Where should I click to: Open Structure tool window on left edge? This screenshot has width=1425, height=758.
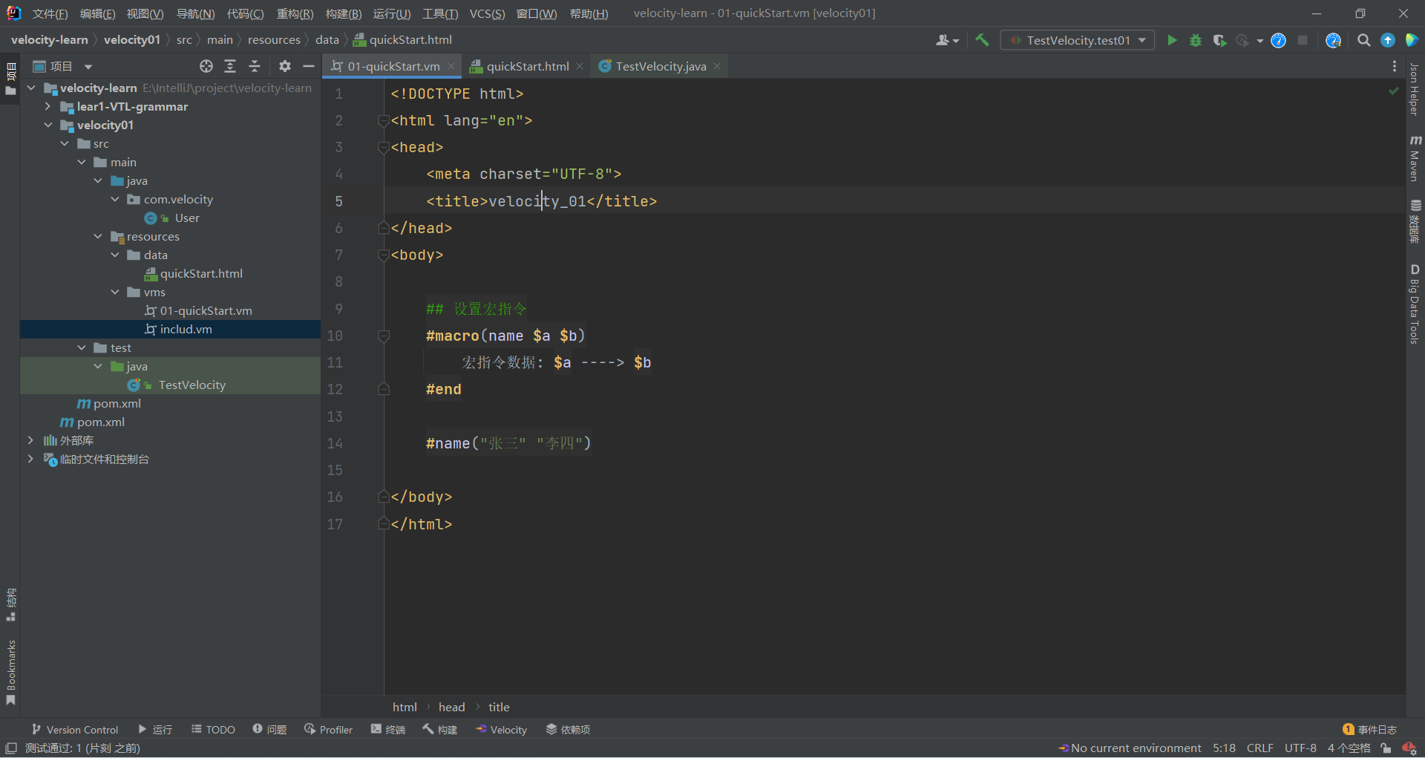pos(10,605)
